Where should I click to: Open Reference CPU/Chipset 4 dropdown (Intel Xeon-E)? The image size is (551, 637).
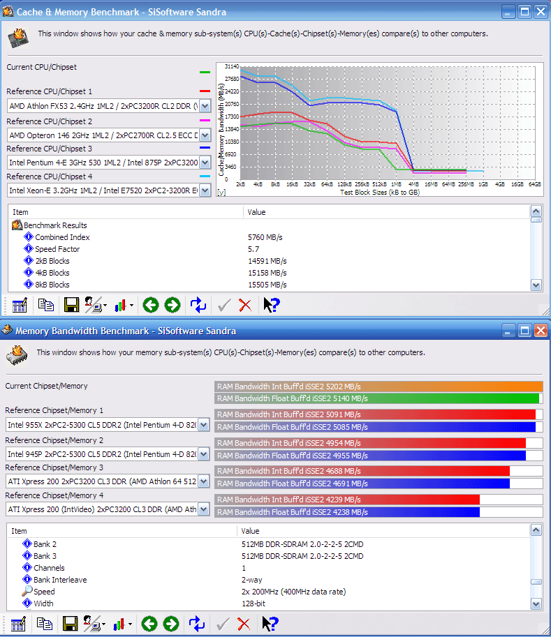pyautogui.click(x=205, y=190)
